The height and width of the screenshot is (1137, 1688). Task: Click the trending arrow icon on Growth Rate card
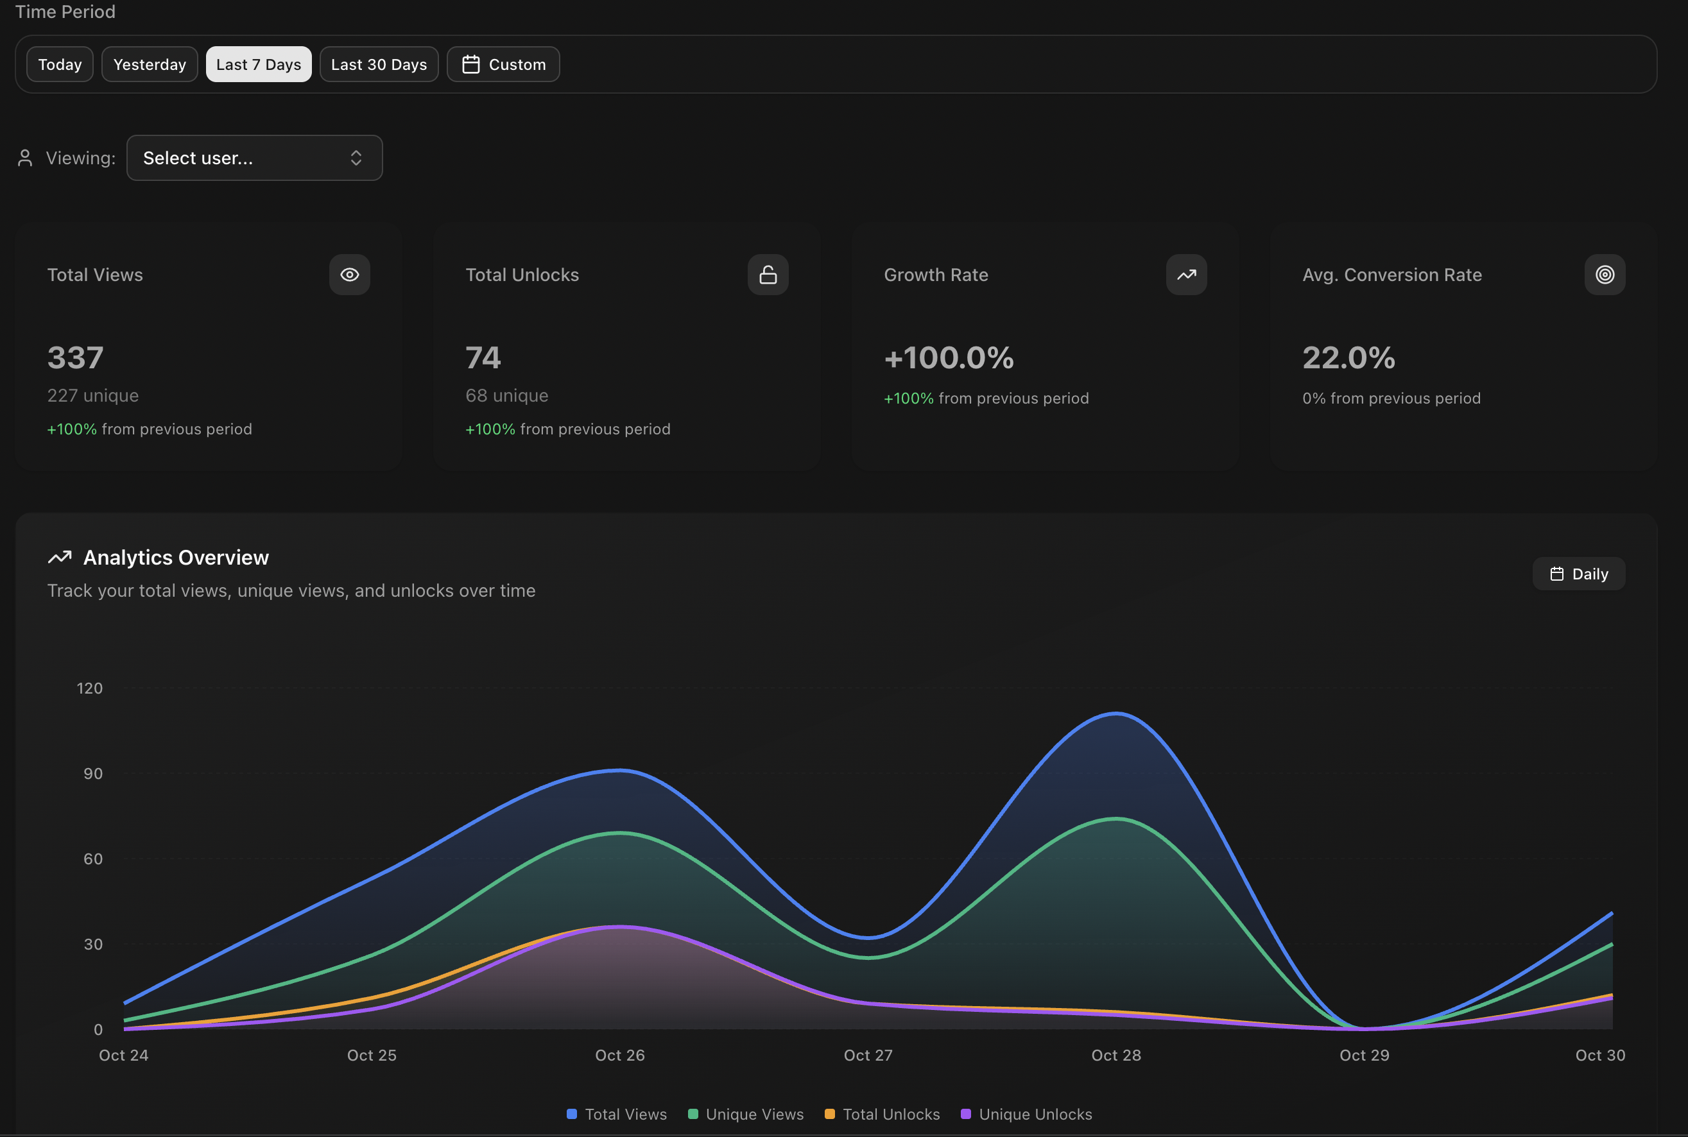click(1186, 274)
